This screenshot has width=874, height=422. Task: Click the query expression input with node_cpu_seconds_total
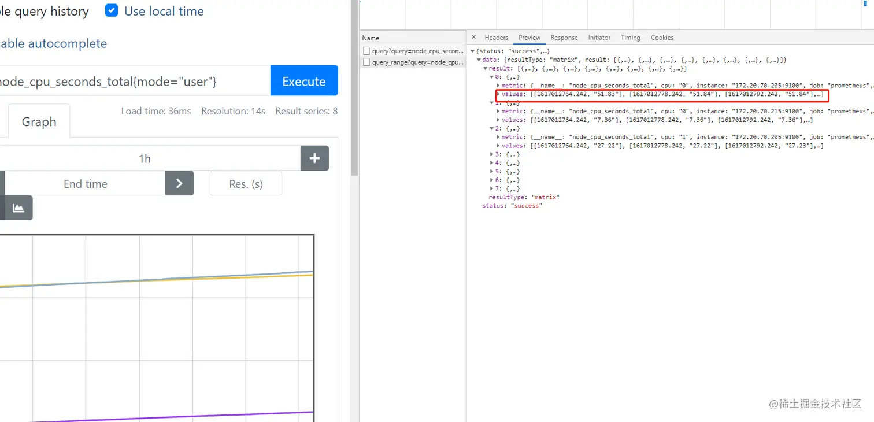pos(135,81)
